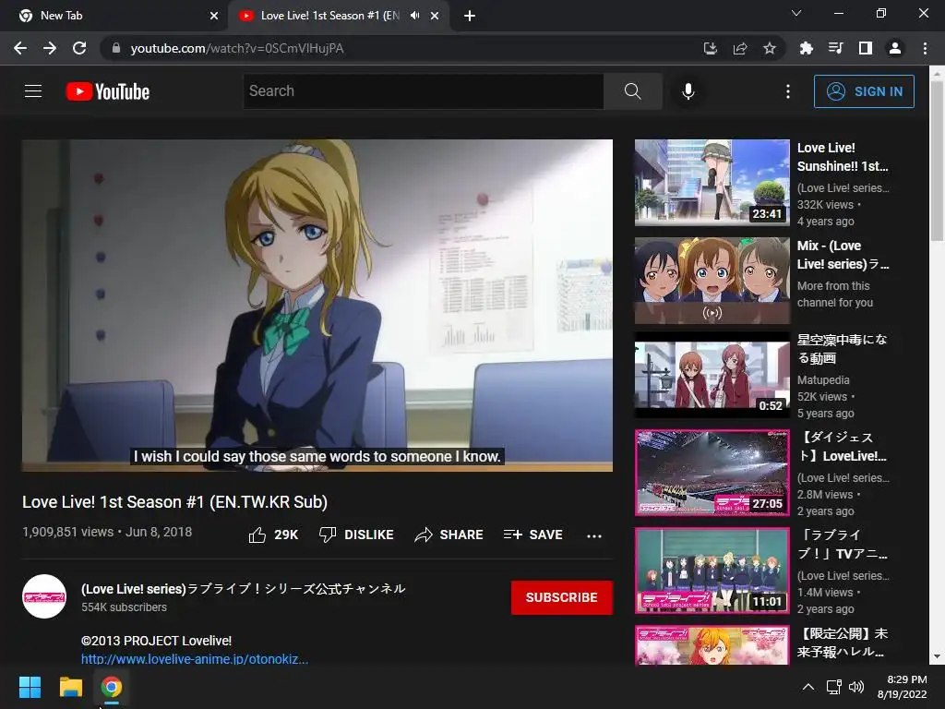Click the page vertical scrollbar thumb
The width and height of the screenshot is (945, 709).
pos(937,161)
